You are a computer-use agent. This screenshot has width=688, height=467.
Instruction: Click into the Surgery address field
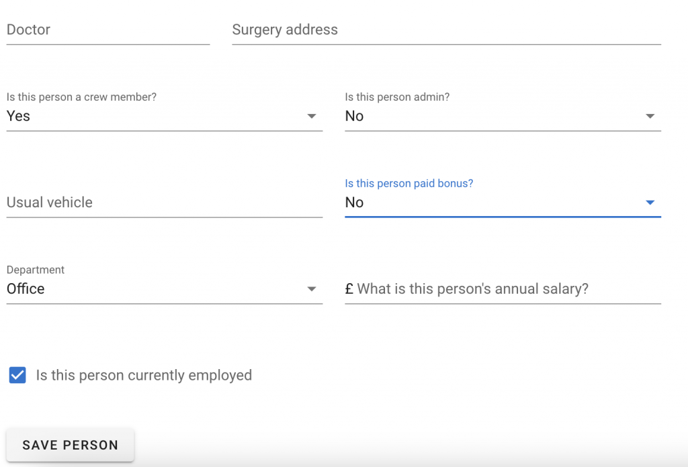pyautogui.click(x=446, y=30)
